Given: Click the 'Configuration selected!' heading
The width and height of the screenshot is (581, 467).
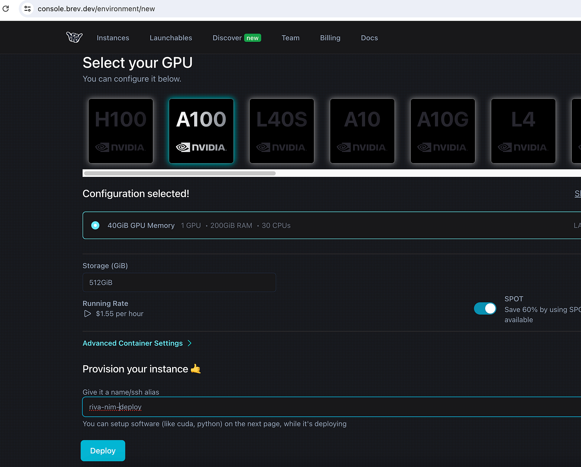Looking at the screenshot, I should [136, 194].
